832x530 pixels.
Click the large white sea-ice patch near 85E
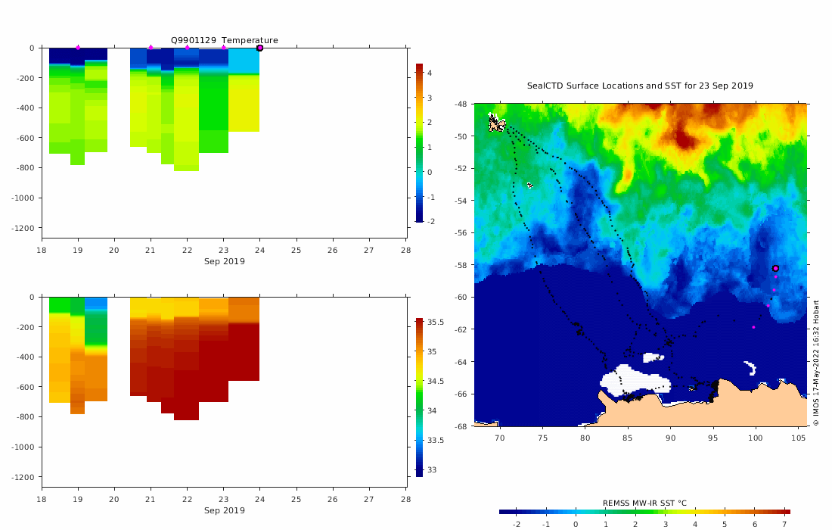pos(634,381)
